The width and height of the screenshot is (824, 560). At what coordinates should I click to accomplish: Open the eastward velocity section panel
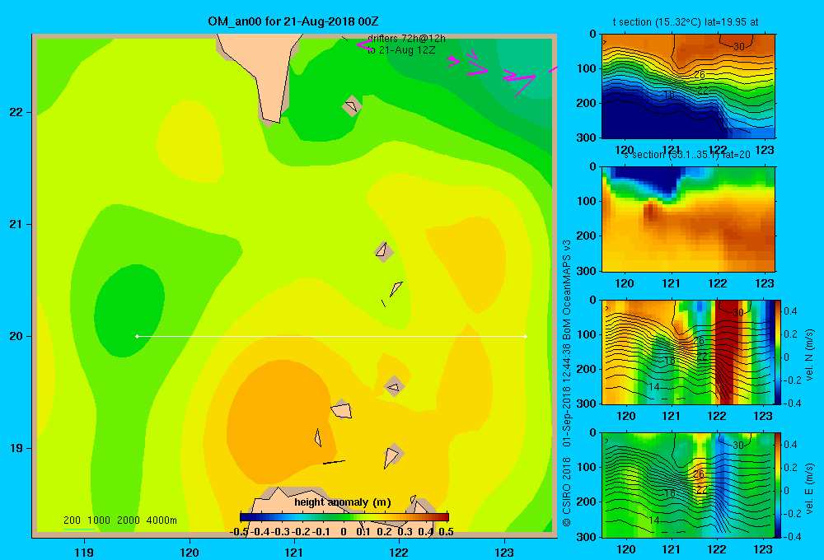point(688,485)
